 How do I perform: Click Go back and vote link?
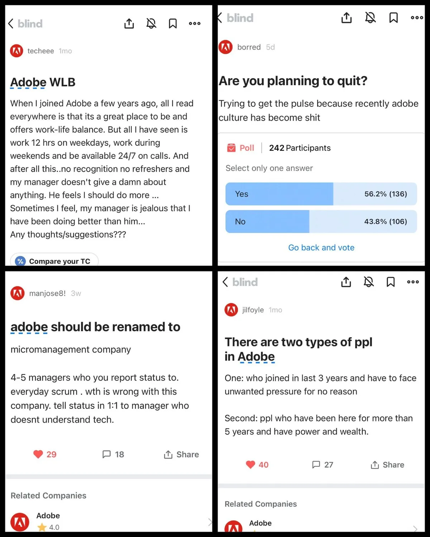321,248
